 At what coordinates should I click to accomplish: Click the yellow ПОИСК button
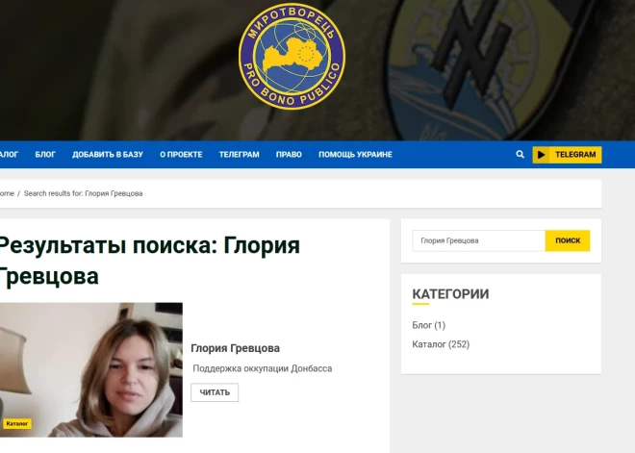(x=568, y=240)
